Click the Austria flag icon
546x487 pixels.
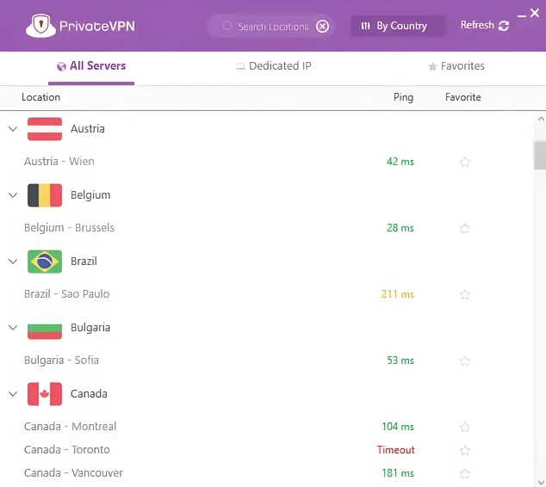point(45,129)
